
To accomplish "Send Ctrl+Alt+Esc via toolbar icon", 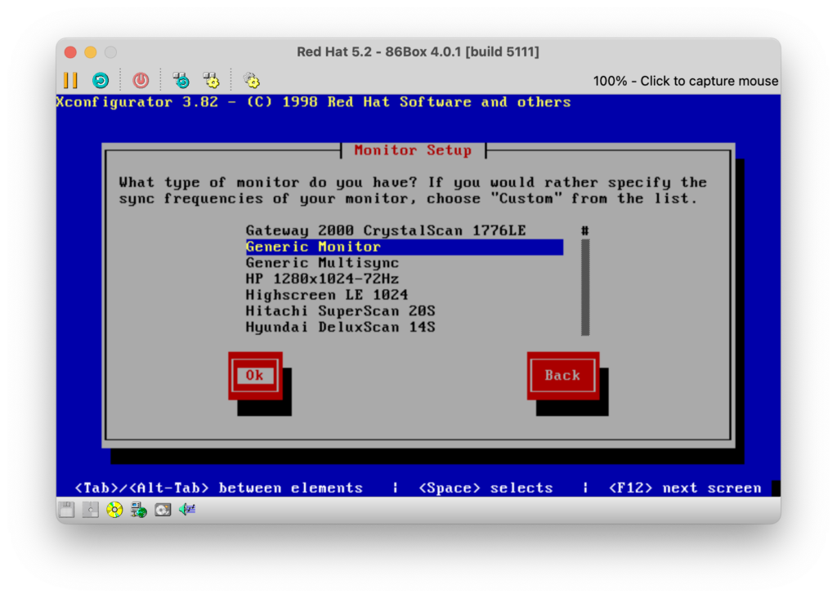I will [212, 81].
